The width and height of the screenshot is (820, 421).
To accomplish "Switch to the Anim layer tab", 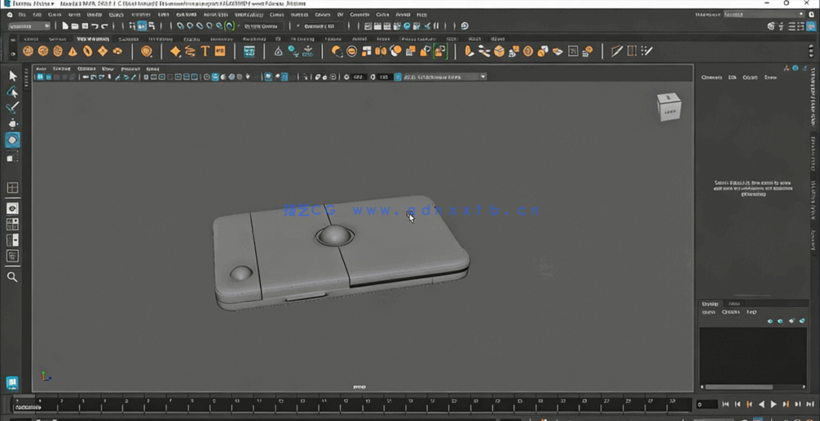I will click(x=734, y=304).
